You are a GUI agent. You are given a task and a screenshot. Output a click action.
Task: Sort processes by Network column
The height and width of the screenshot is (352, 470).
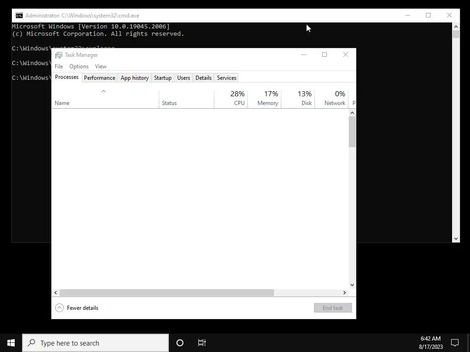[331, 99]
